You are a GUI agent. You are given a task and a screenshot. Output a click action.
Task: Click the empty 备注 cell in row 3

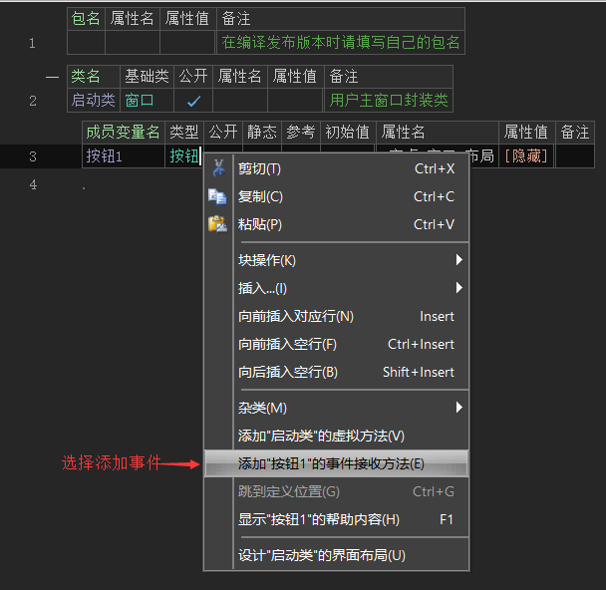[575, 156]
